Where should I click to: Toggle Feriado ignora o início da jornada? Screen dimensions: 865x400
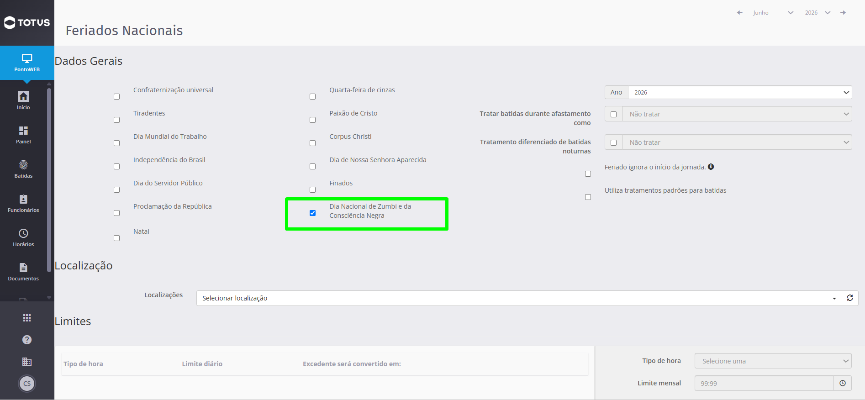[588, 174]
